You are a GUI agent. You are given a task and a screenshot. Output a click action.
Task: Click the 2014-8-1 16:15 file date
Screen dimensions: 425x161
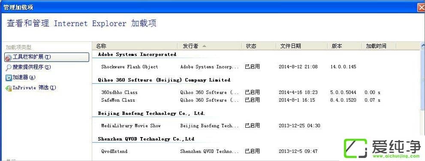point(297,100)
